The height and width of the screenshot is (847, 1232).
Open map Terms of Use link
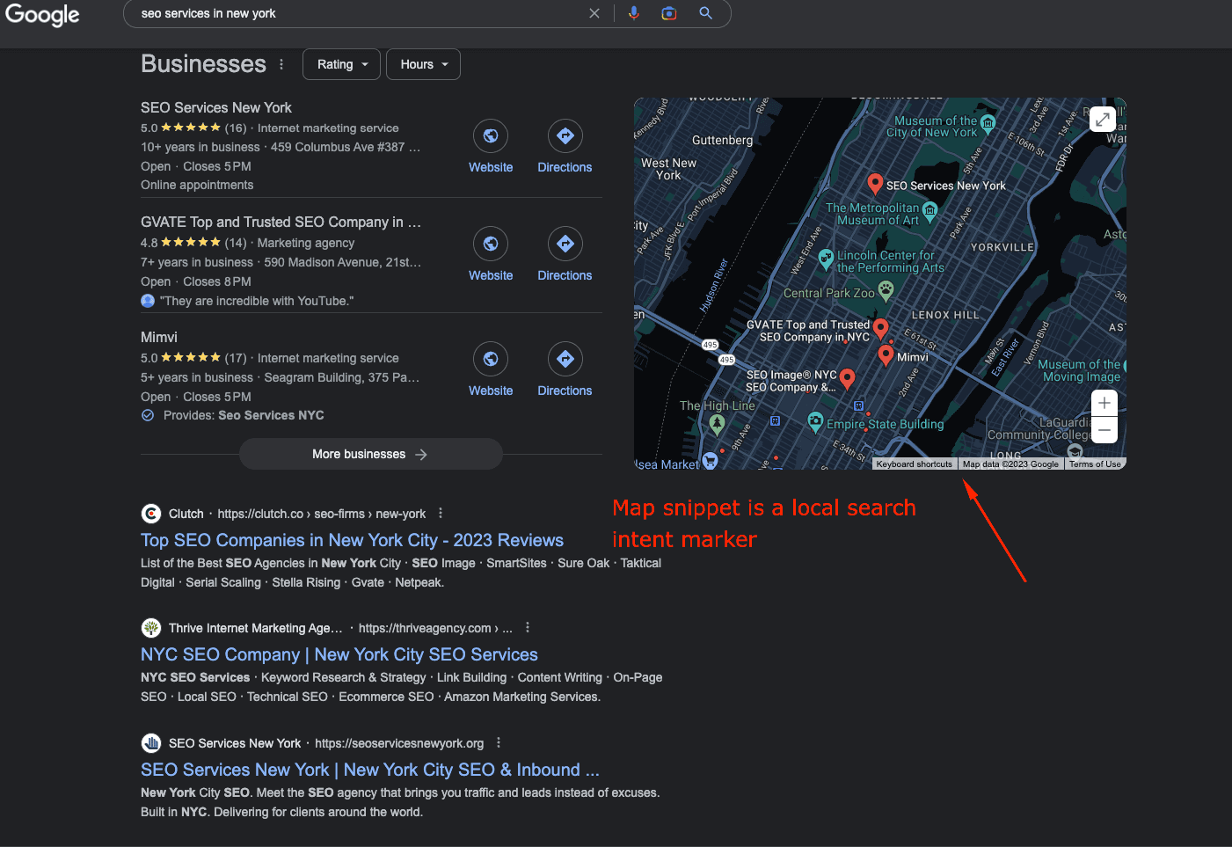(1095, 464)
